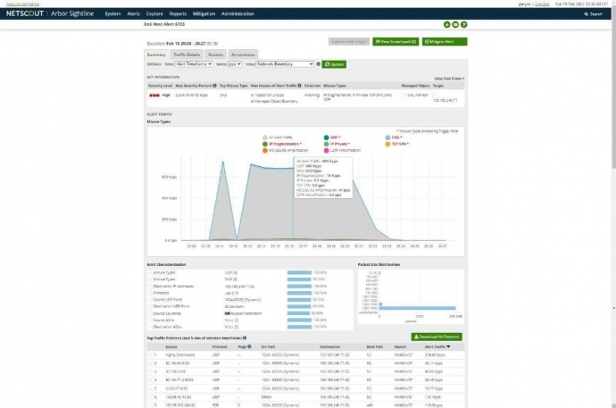Toggle L2TP Amplification legend circle
The width and height of the screenshot is (616, 408).
326,150
